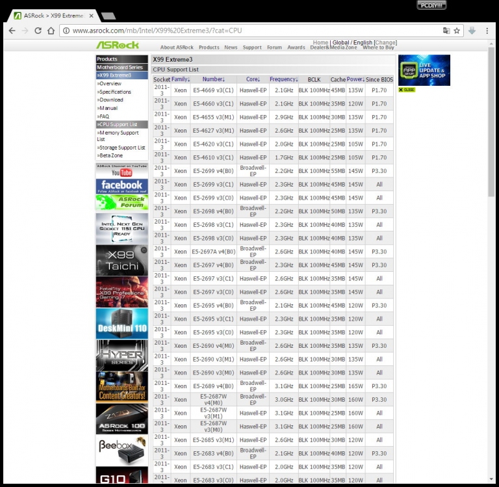Open the ASRock 100 series motherboards banner
499x487 pixels.
(122, 419)
